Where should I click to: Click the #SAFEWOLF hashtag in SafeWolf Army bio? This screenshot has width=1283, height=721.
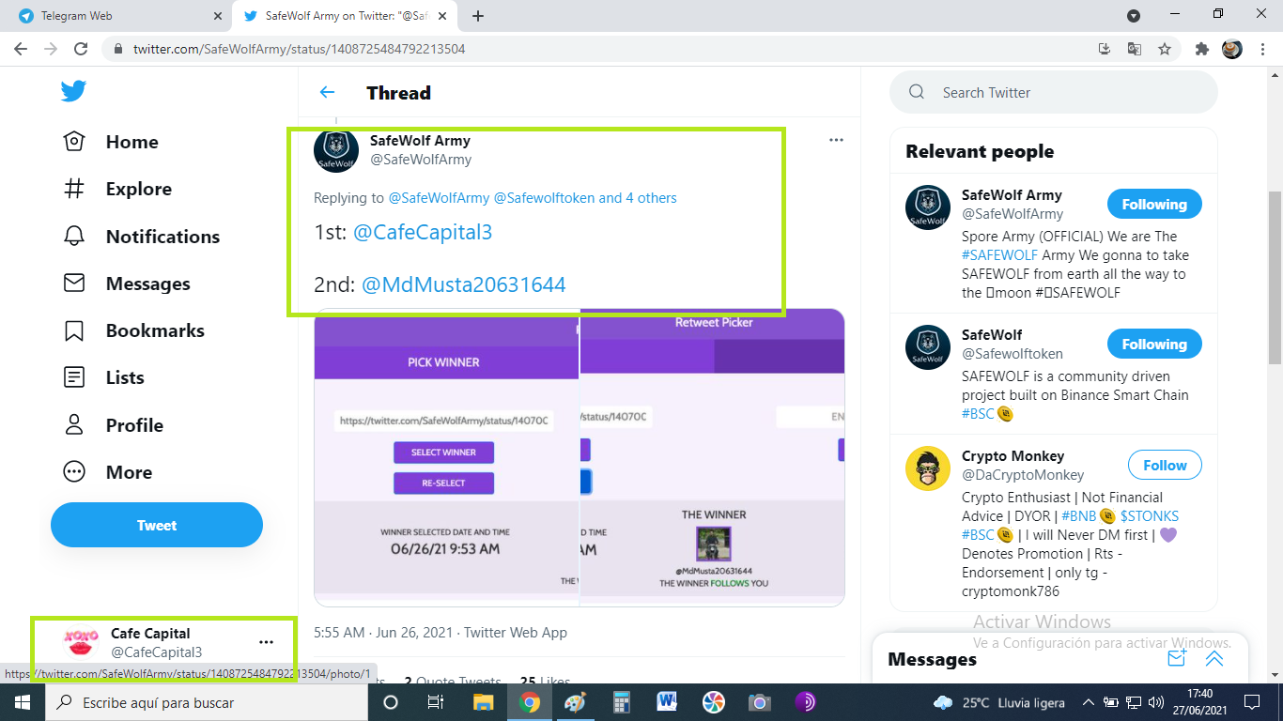pos(1000,255)
